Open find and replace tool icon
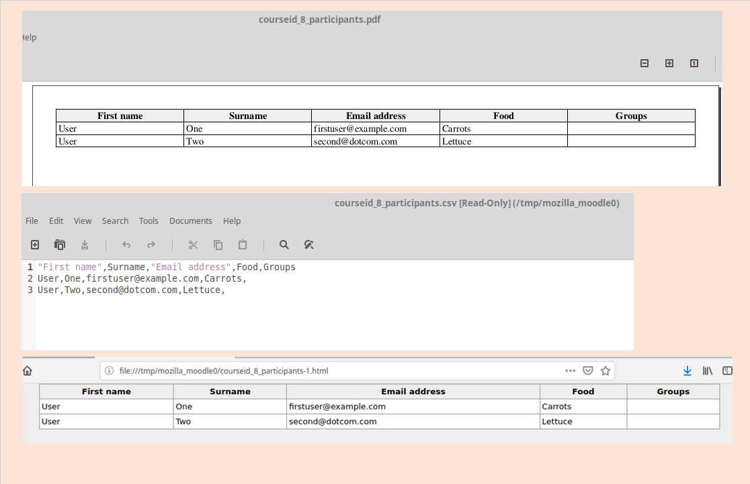750x484 pixels. 309,245
